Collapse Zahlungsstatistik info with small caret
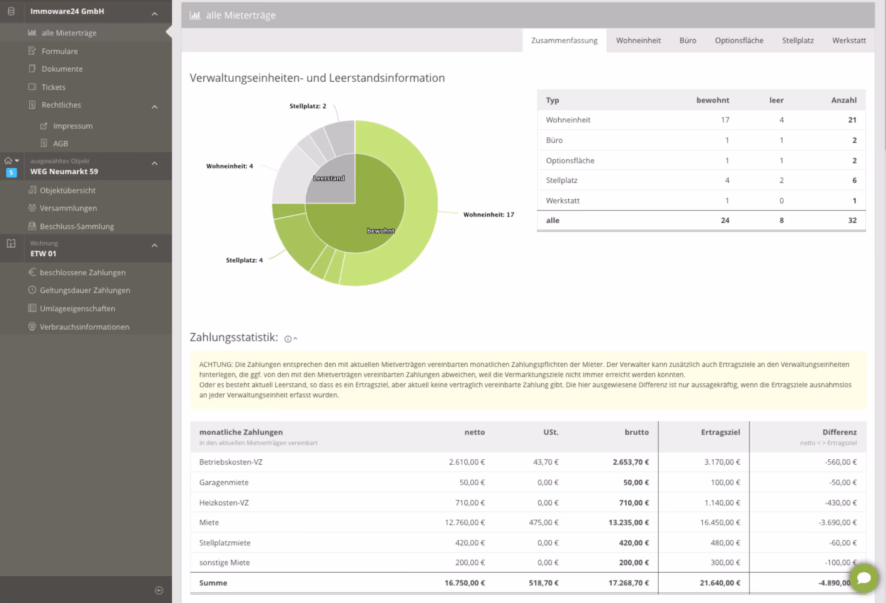This screenshot has height=603, width=886. tap(295, 338)
